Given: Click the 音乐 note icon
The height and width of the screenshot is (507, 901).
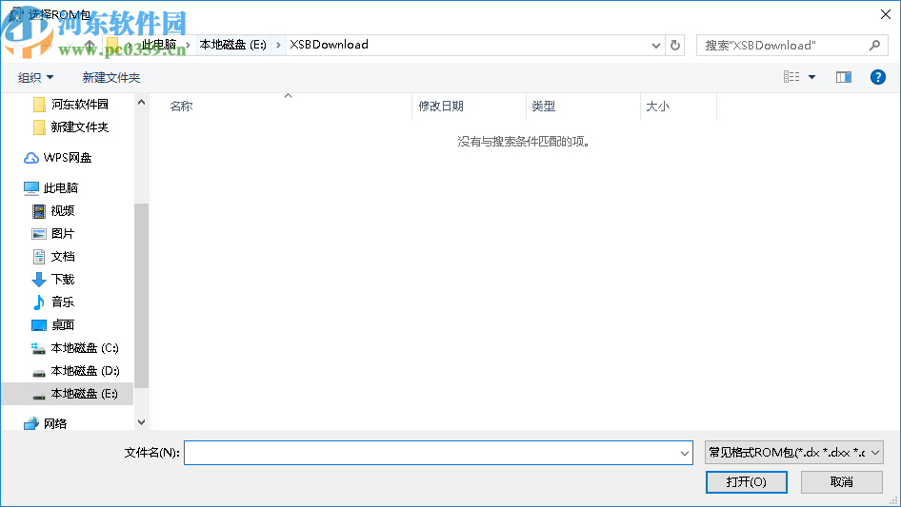Looking at the screenshot, I should [38, 302].
